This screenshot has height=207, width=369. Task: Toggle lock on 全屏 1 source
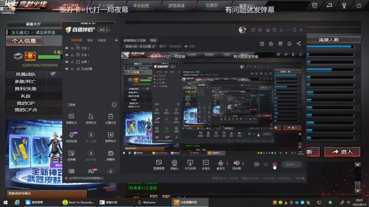click(x=72, y=62)
